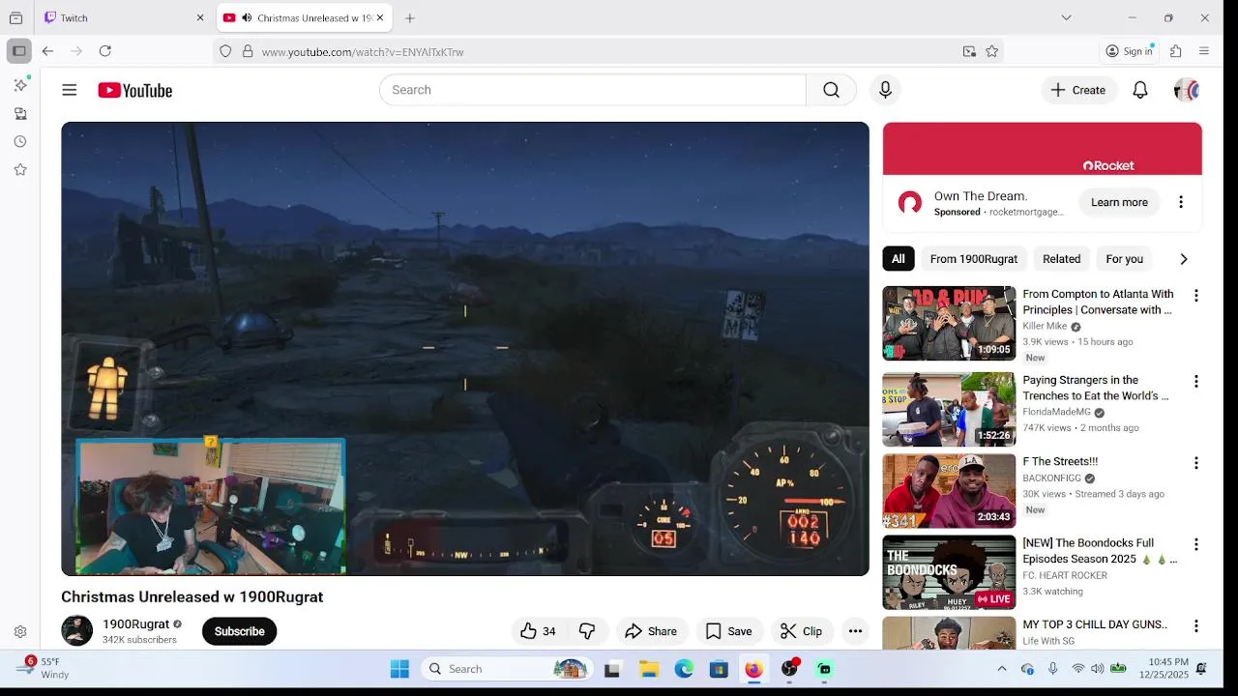Open sidebar history clock icon
This screenshot has height=696, width=1238.
click(x=20, y=141)
